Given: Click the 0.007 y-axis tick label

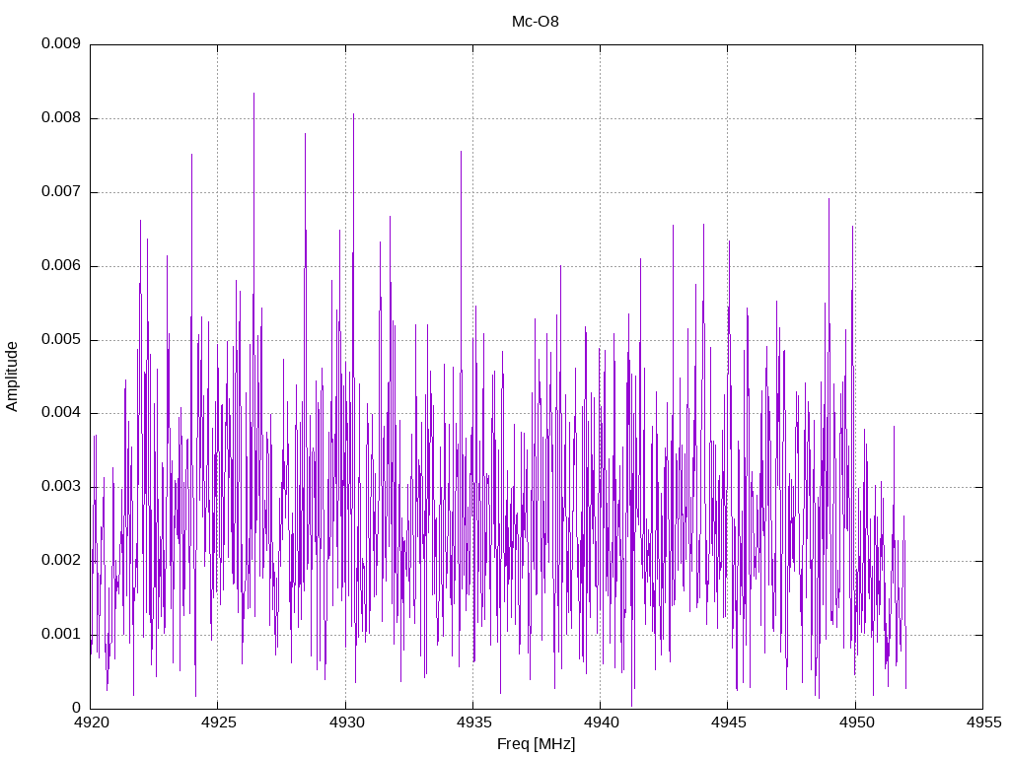Looking at the screenshot, I should click(x=61, y=192).
